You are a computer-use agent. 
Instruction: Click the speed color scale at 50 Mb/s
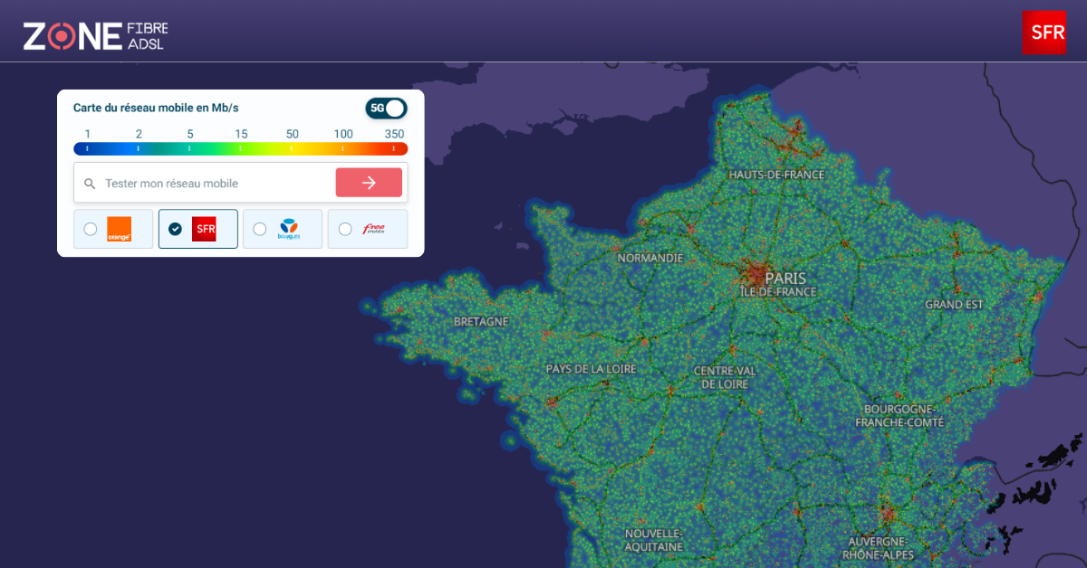coord(292,146)
